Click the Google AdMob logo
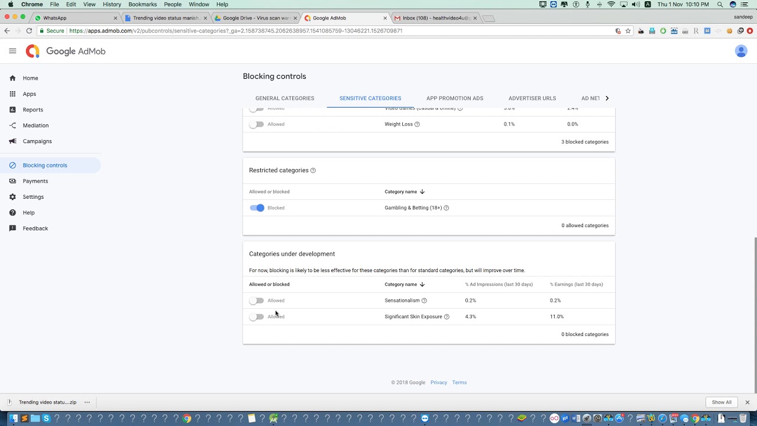Viewport: 757px width, 426px height. tap(66, 51)
